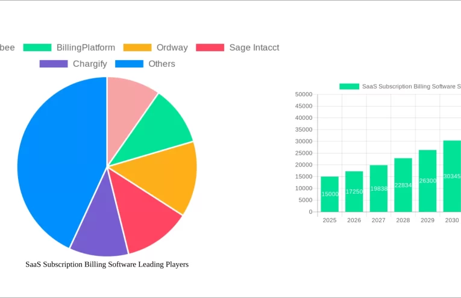The height and width of the screenshot is (298, 461).
Task: Click the 10000 y-axis value
Action: pyautogui.click(x=304, y=188)
